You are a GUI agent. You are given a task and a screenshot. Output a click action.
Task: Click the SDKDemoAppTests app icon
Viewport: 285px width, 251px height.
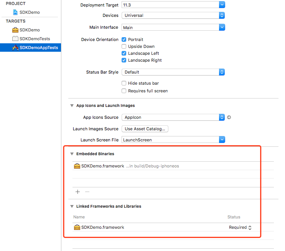point(15,48)
